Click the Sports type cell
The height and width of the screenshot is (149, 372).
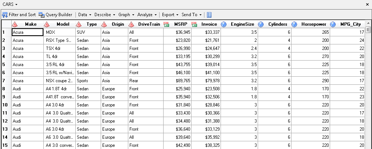[88, 80]
